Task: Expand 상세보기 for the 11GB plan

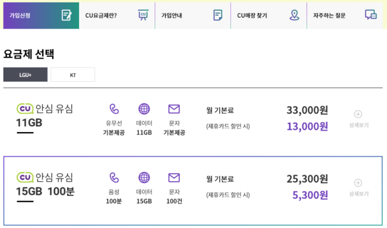Action: [x=359, y=119]
